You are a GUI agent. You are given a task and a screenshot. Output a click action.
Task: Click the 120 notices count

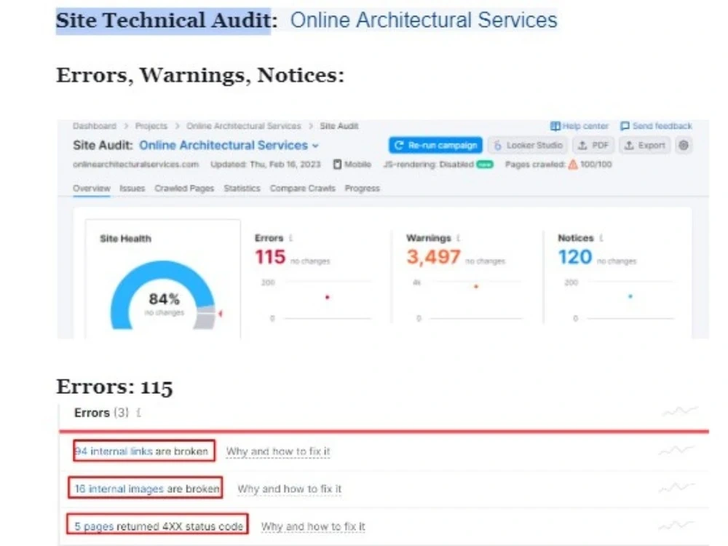[x=575, y=257]
